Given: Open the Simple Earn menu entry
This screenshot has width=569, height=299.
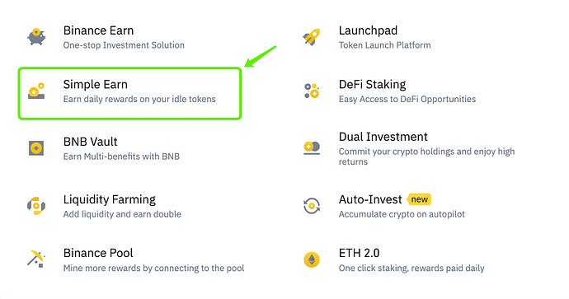Looking at the screenshot, I should [x=130, y=93].
